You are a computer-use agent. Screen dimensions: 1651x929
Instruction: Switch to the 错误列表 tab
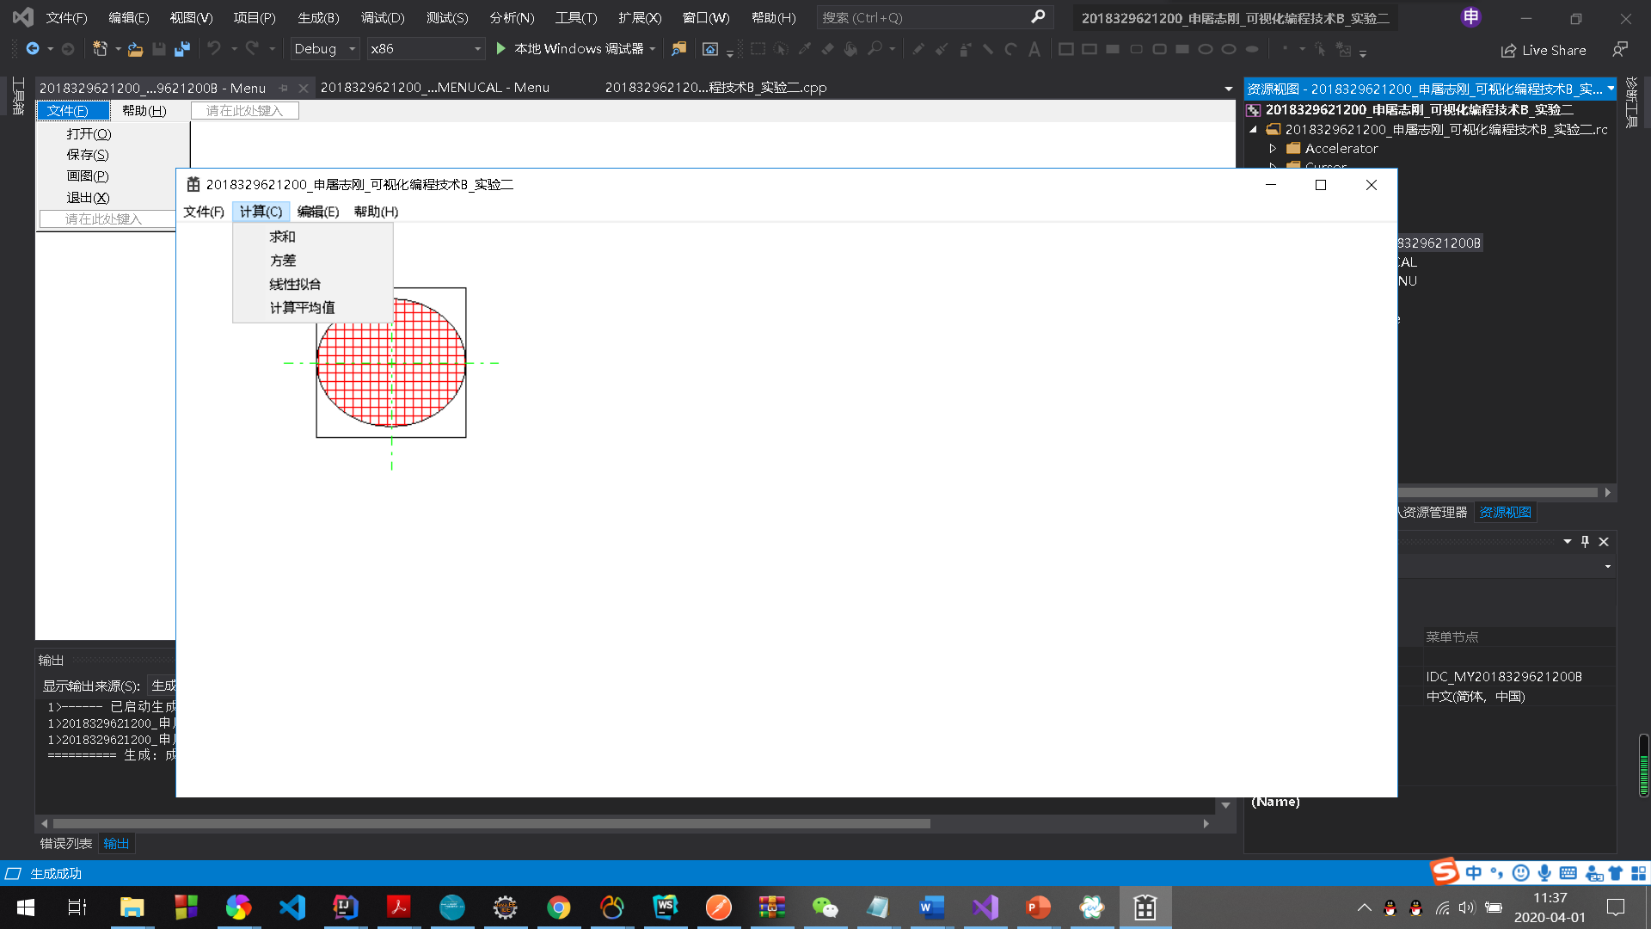click(x=66, y=844)
